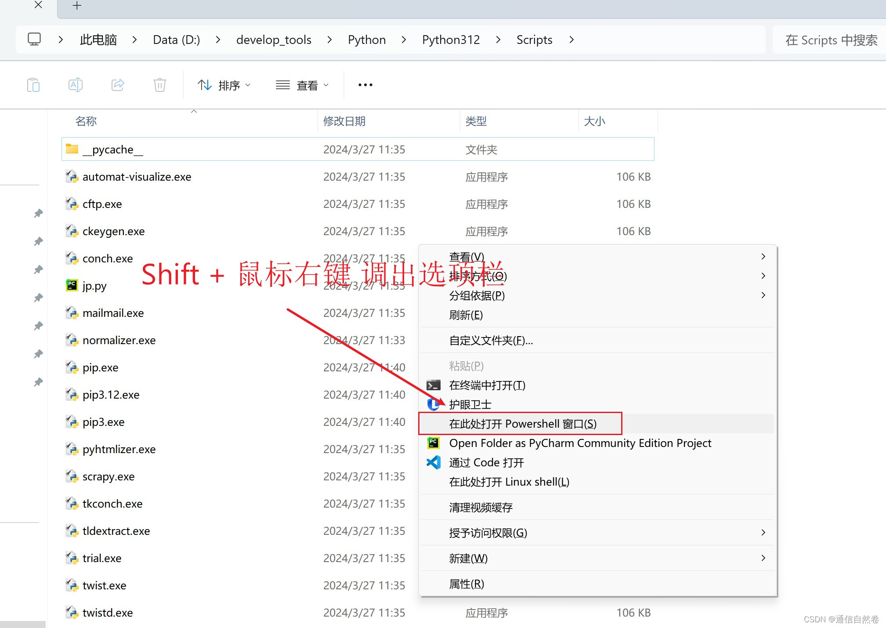This screenshot has height=628, width=886.
Task: Open the 查看 view dropdown in toolbar
Action: pos(302,85)
